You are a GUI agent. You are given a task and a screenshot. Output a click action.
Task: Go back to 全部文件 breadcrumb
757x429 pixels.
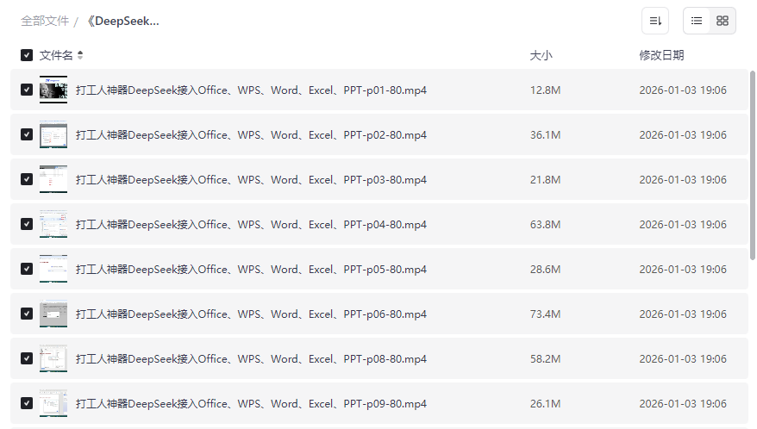coord(45,21)
